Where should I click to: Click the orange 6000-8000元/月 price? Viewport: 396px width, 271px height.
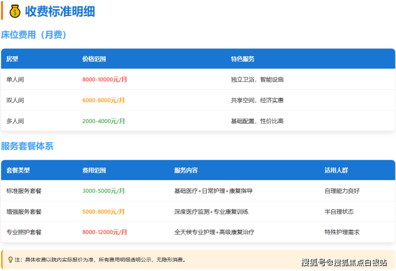click(103, 100)
